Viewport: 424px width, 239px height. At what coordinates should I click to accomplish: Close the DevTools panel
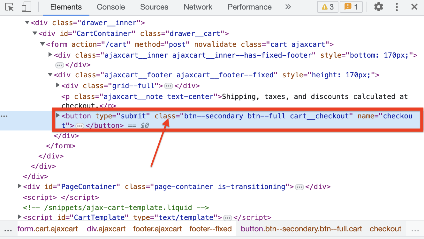coord(414,7)
